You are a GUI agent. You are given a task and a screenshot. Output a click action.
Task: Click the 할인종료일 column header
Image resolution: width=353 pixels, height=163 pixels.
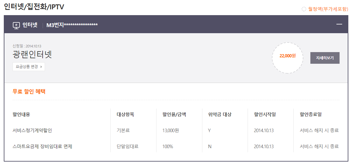coord(311,114)
